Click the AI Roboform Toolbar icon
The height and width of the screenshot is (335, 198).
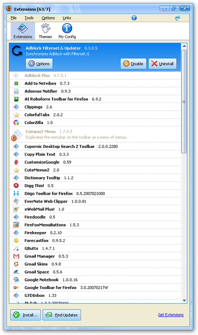(x=16, y=99)
